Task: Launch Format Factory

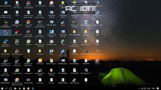Action: pos(52,42)
